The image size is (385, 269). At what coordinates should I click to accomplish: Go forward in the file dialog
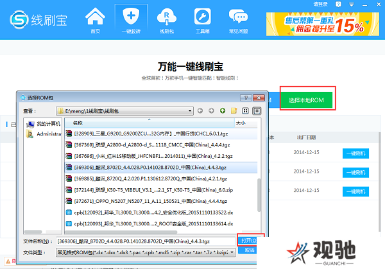(211, 111)
